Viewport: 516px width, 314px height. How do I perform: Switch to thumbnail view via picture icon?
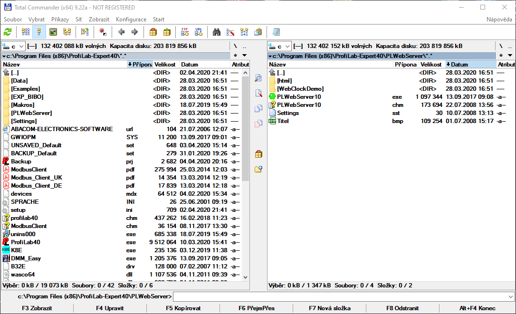[x=53, y=32]
